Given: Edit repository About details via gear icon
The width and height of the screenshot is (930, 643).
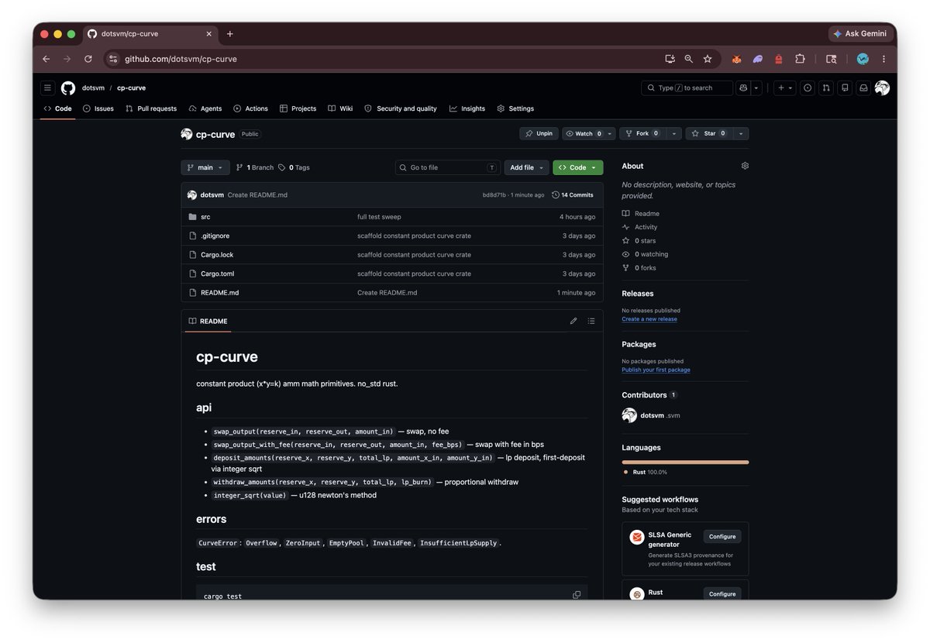Looking at the screenshot, I should point(745,166).
